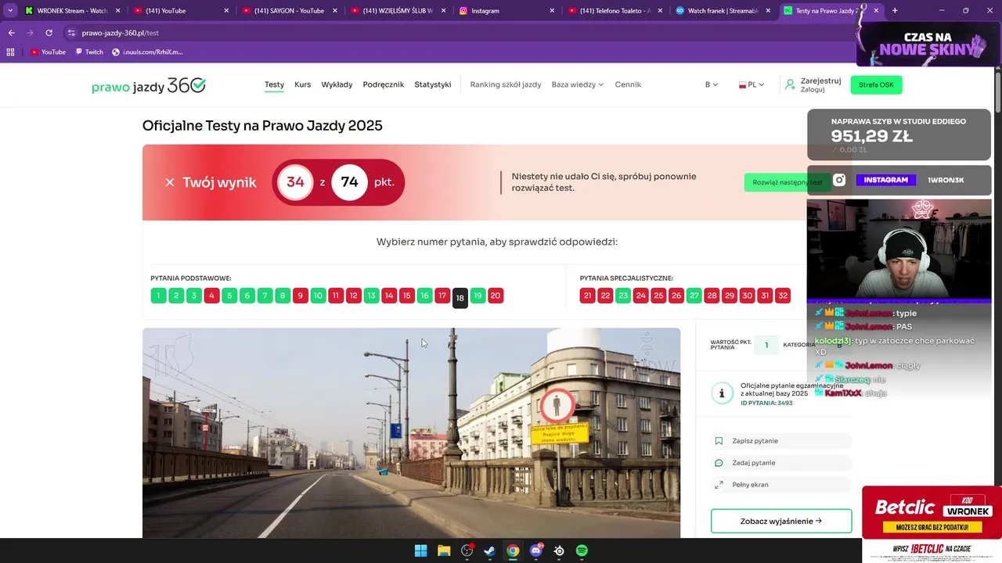Open the Kurs menu item
1002x563 pixels.
pos(302,84)
